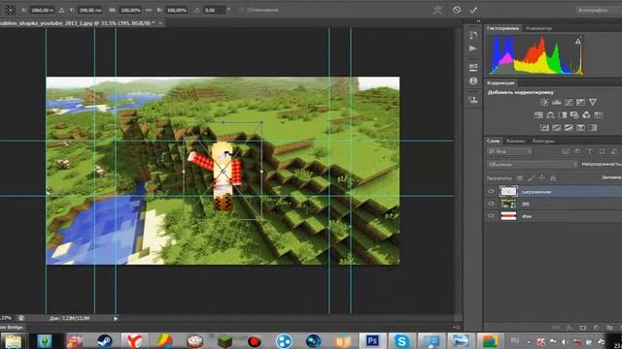Screen dimensions: 622x349
Task: Select the Коррекция panel tab
Action: coord(501,82)
